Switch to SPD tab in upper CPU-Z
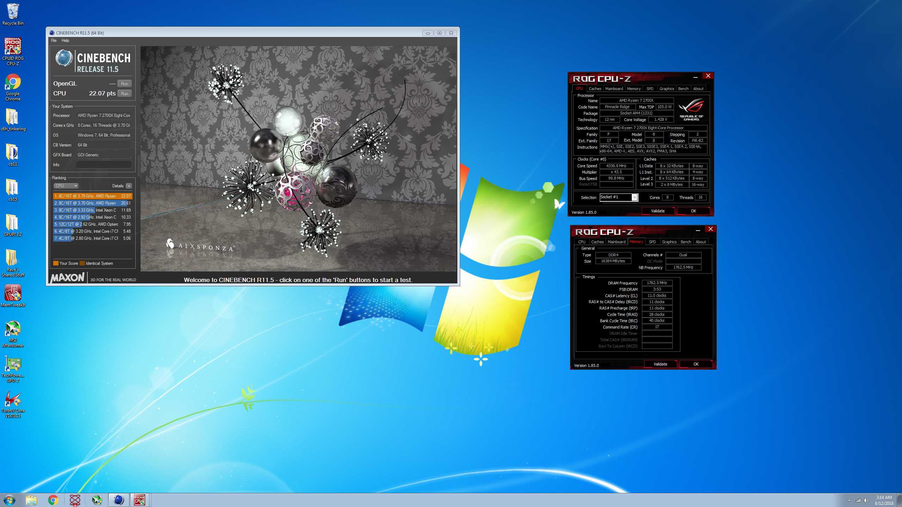The height and width of the screenshot is (507, 902). coord(650,89)
